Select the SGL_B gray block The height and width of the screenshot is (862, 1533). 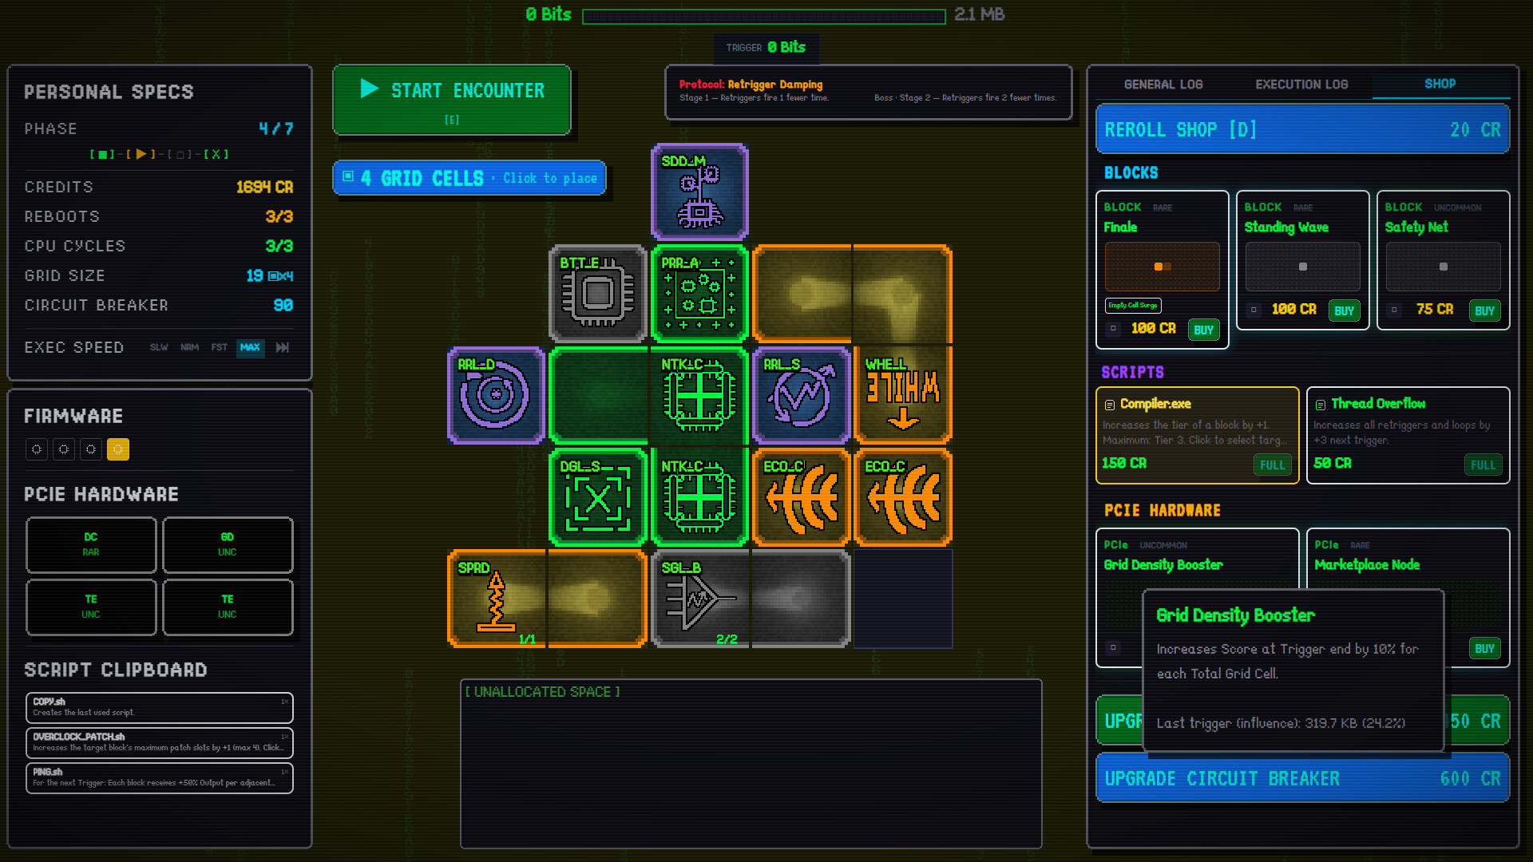751,599
